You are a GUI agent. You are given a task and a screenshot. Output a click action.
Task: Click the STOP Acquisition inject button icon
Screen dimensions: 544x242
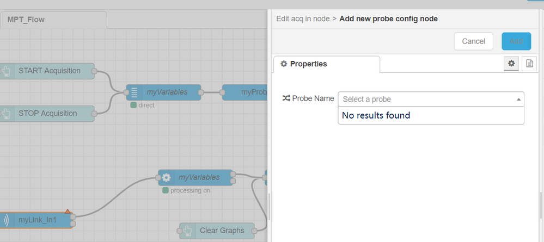[x=6, y=114]
